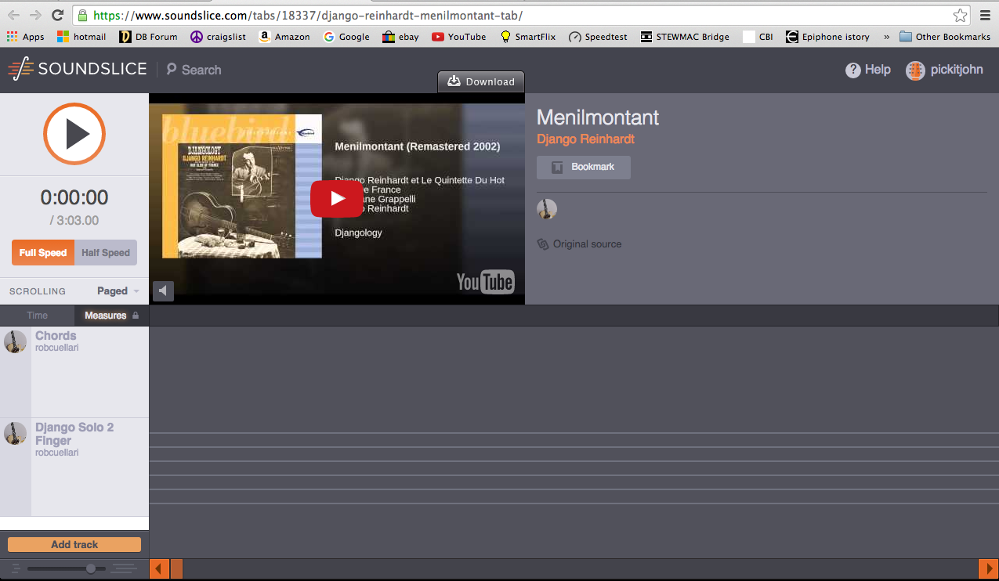Open the Speedtest bookmark
The width and height of the screenshot is (999, 581).
pyautogui.click(x=598, y=37)
